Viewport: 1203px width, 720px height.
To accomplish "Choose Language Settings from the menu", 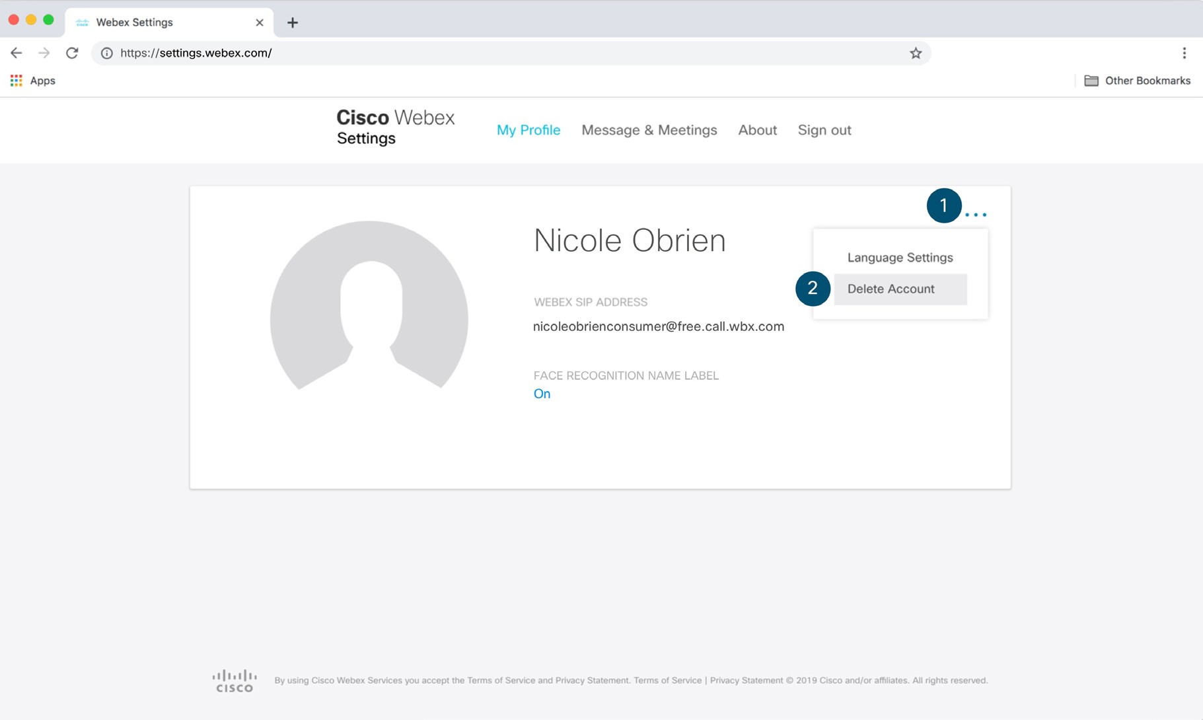I will point(900,258).
